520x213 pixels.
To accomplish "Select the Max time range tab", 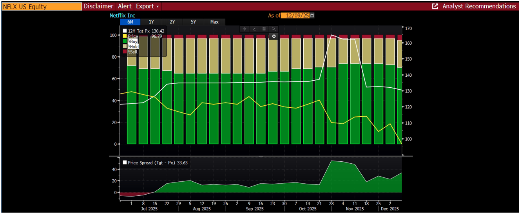I will tap(214, 22).
